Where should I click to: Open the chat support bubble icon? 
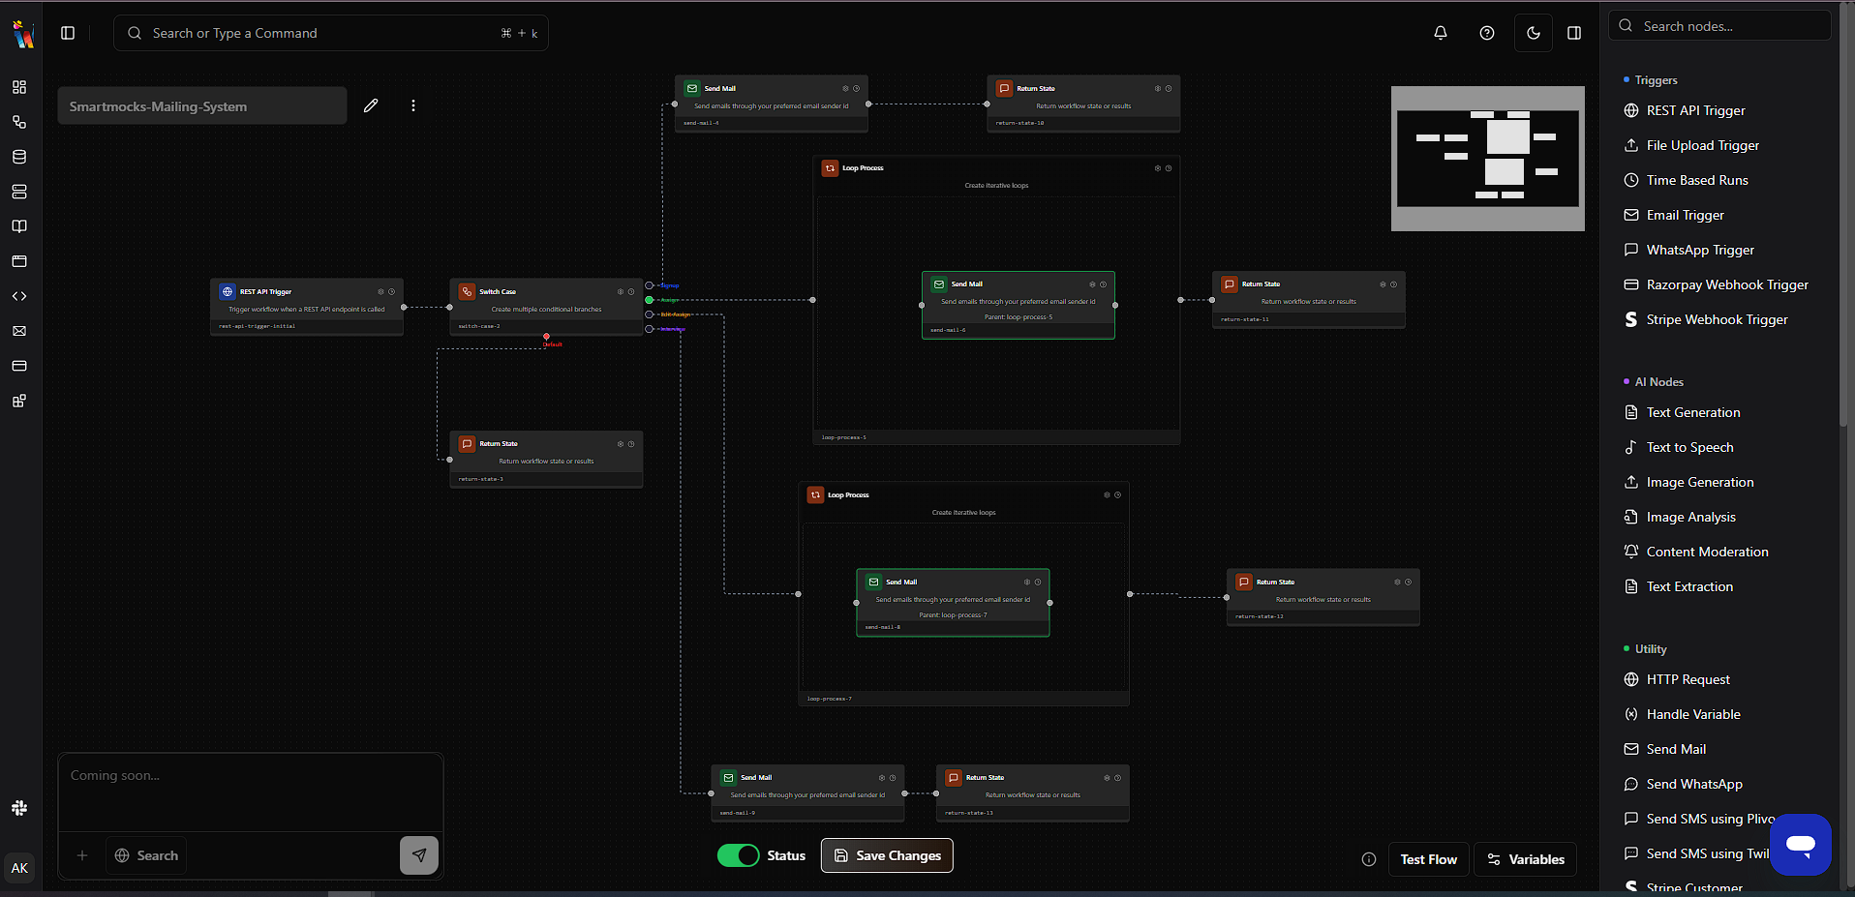coord(1800,845)
